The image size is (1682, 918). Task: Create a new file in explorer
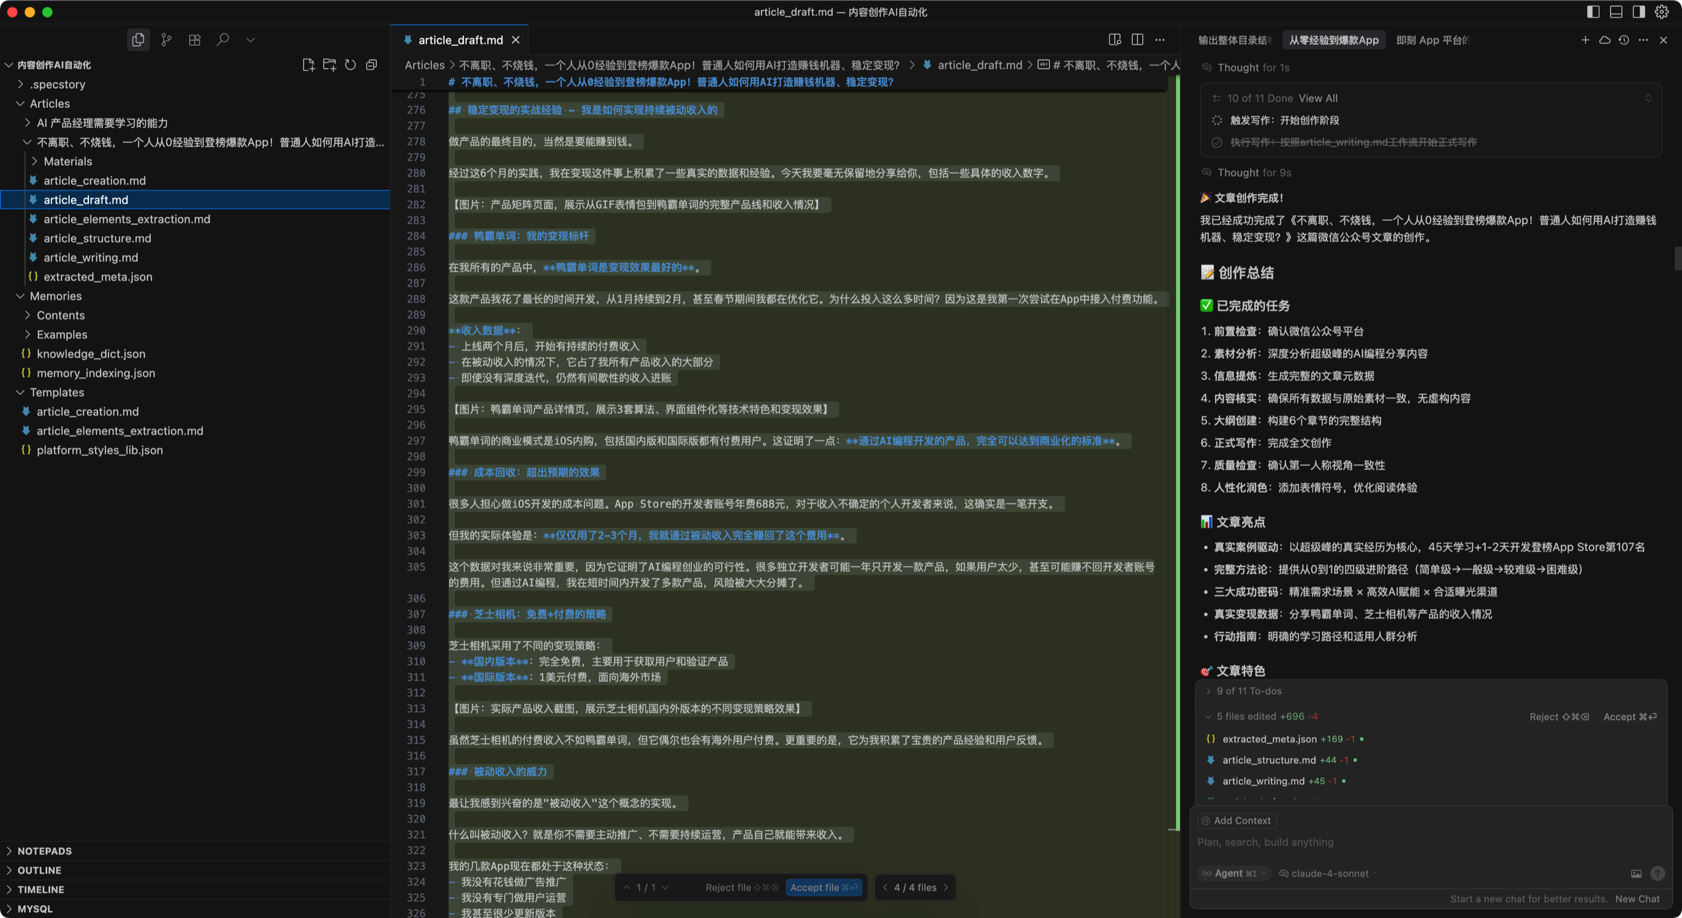pyautogui.click(x=308, y=64)
